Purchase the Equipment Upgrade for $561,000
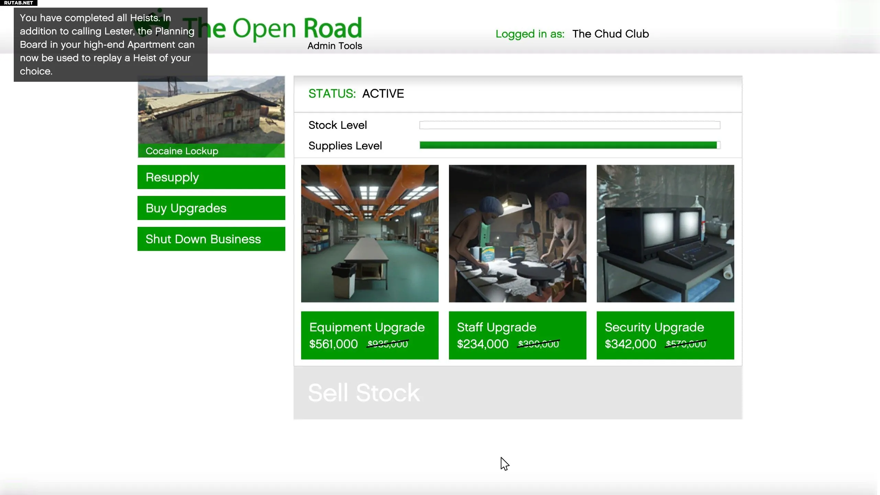 tap(370, 335)
